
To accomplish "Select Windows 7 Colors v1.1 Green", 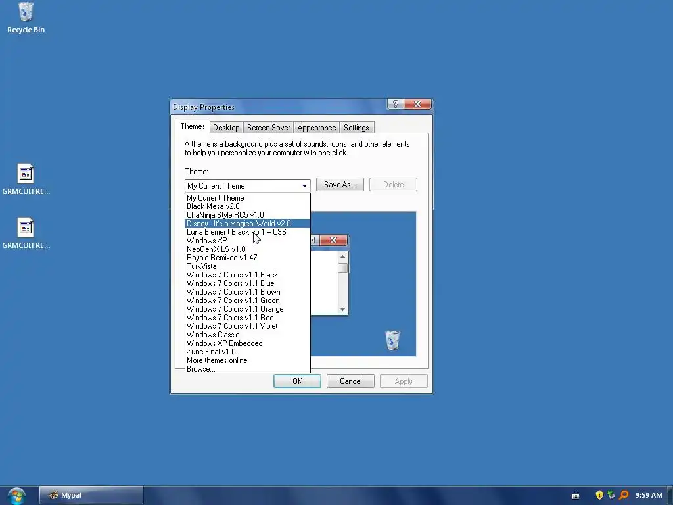I will (x=248, y=301).
